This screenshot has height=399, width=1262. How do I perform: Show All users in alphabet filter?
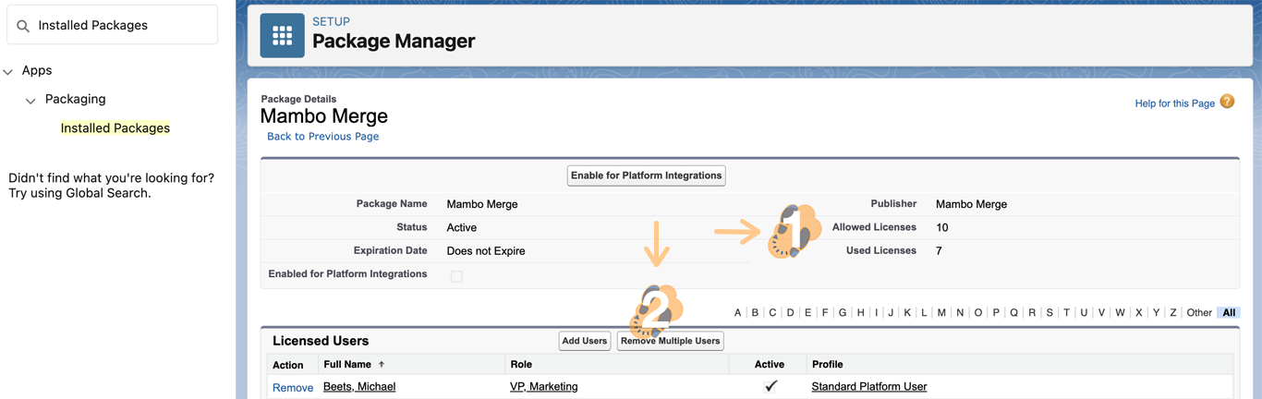point(1228,313)
